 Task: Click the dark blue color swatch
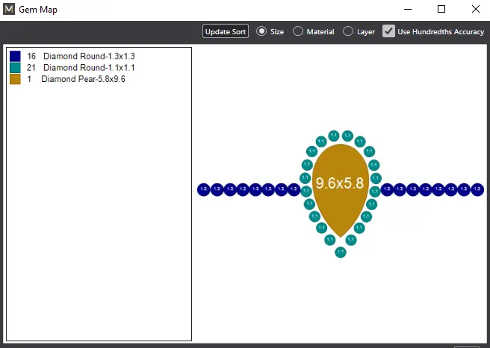pos(15,56)
